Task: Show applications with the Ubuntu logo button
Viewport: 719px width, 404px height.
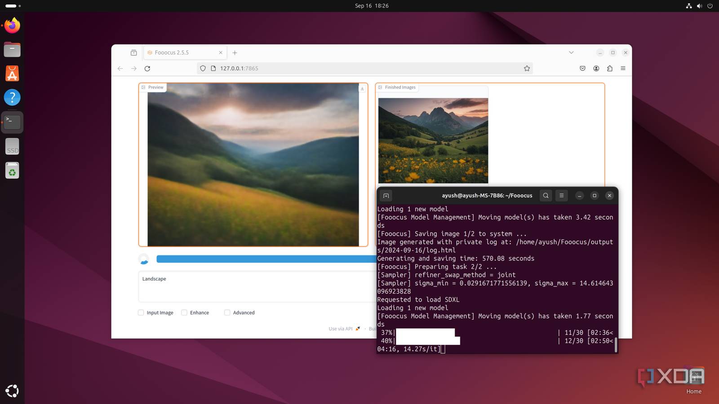Action: 12,391
